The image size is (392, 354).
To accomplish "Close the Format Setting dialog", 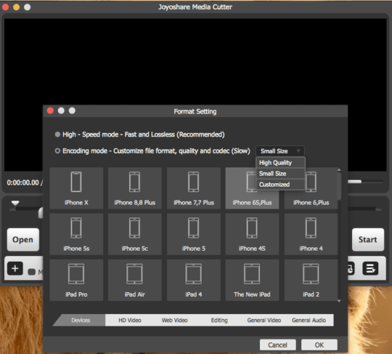I will tap(50, 111).
